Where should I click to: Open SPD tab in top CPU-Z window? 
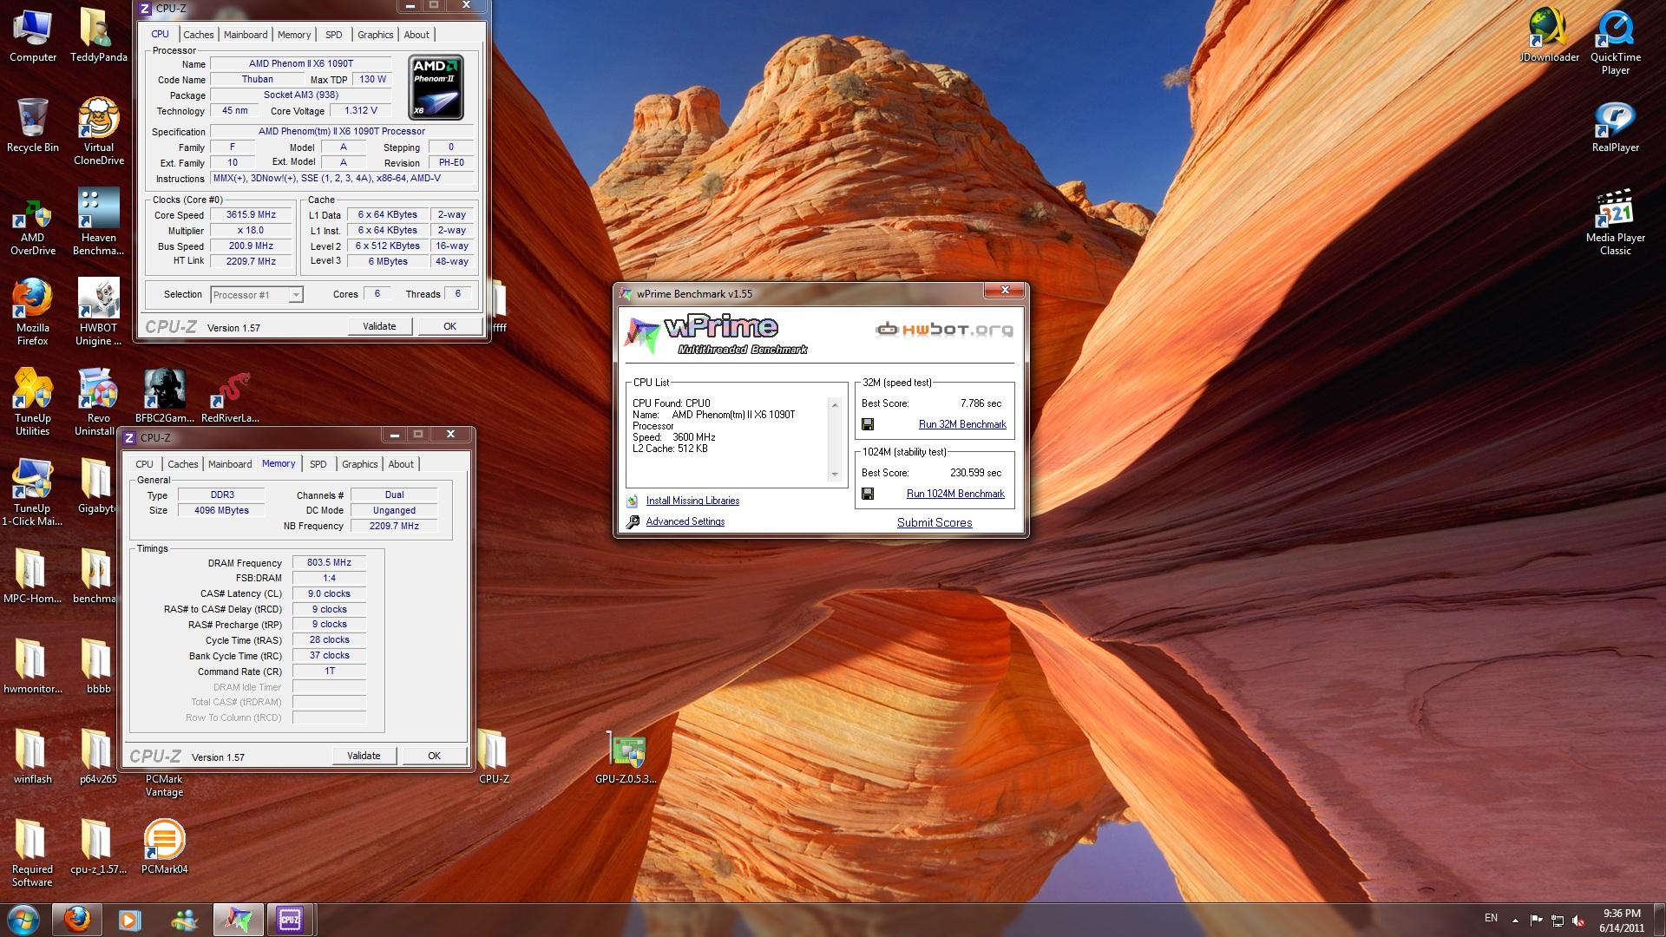click(334, 35)
